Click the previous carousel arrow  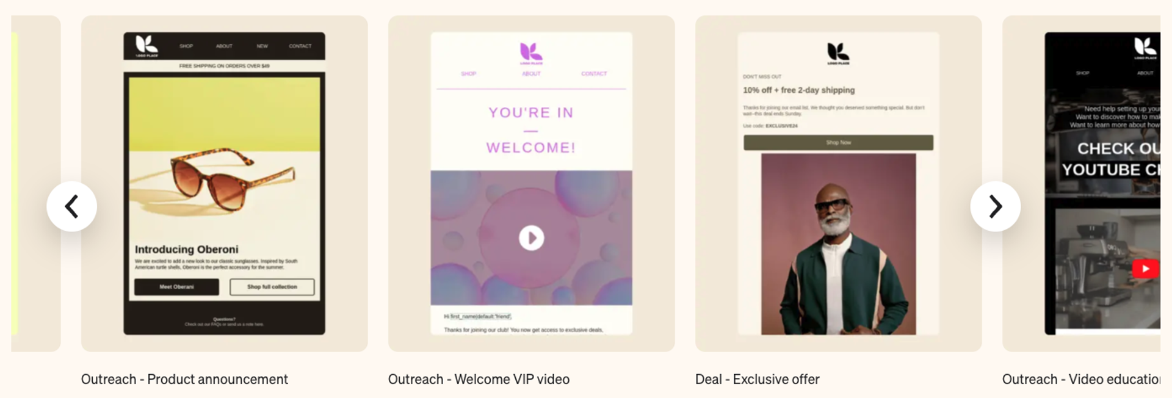point(71,206)
